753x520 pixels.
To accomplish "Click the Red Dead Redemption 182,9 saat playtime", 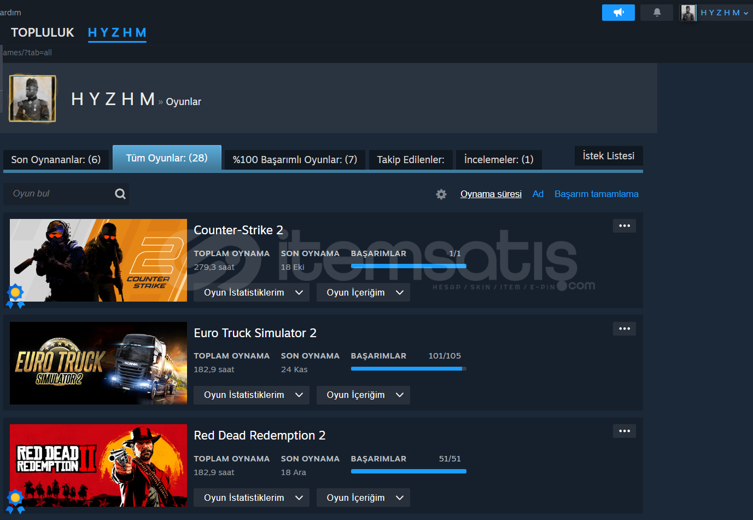I will tap(214, 472).
